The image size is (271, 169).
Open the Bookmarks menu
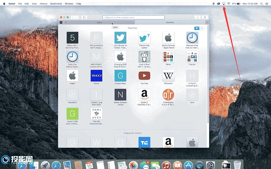pos(56,3)
